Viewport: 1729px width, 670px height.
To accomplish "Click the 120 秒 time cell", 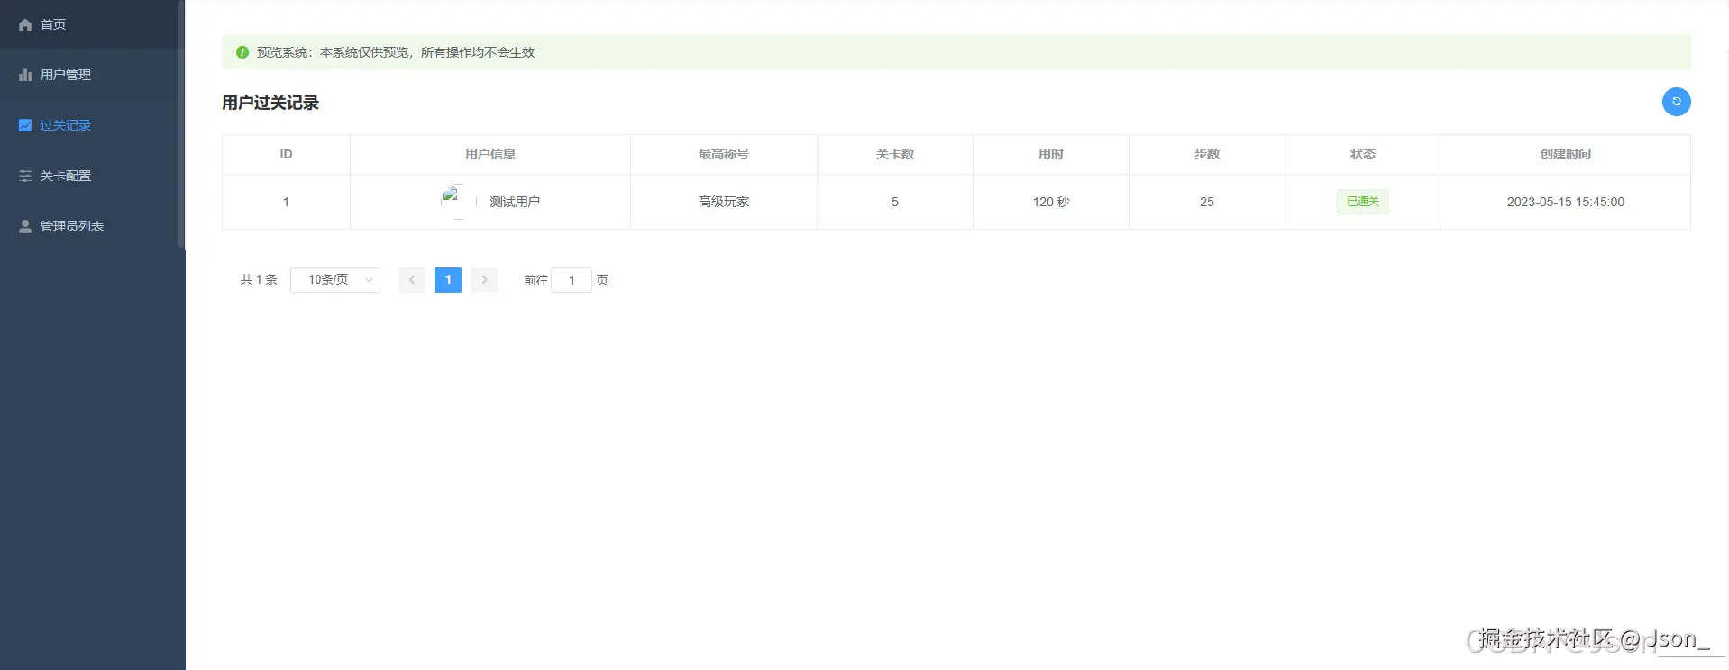I will click(x=1051, y=202).
